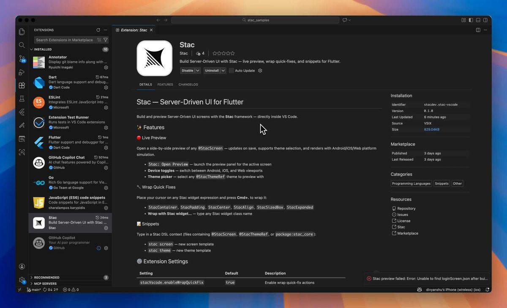Open manage gear for Annotator extension
507x308 pixels.
click(106, 68)
